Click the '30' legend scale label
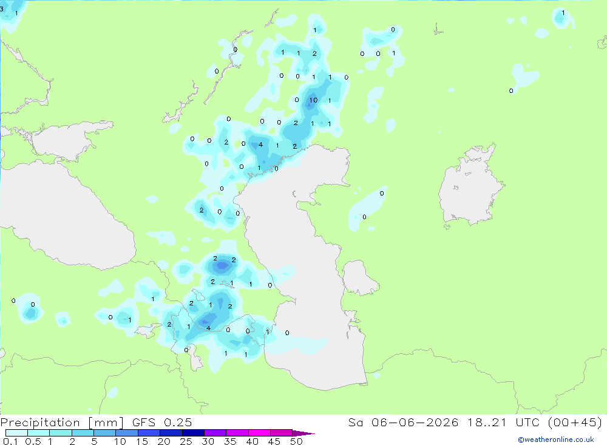607x445 pixels. [x=208, y=441]
